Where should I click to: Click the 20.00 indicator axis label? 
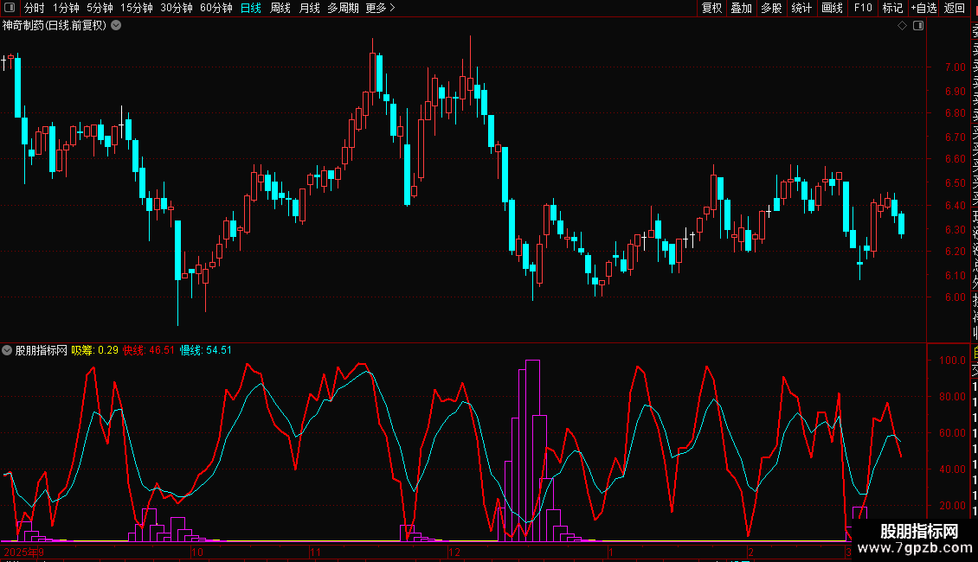952,505
